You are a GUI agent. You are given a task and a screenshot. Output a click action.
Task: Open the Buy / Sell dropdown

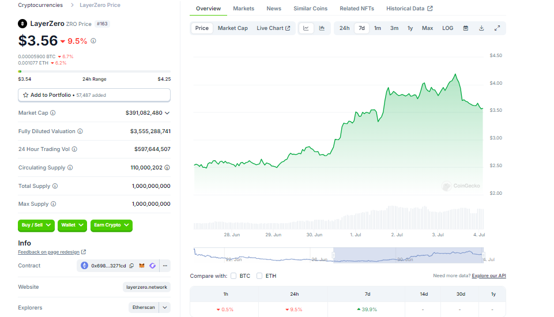click(x=36, y=225)
